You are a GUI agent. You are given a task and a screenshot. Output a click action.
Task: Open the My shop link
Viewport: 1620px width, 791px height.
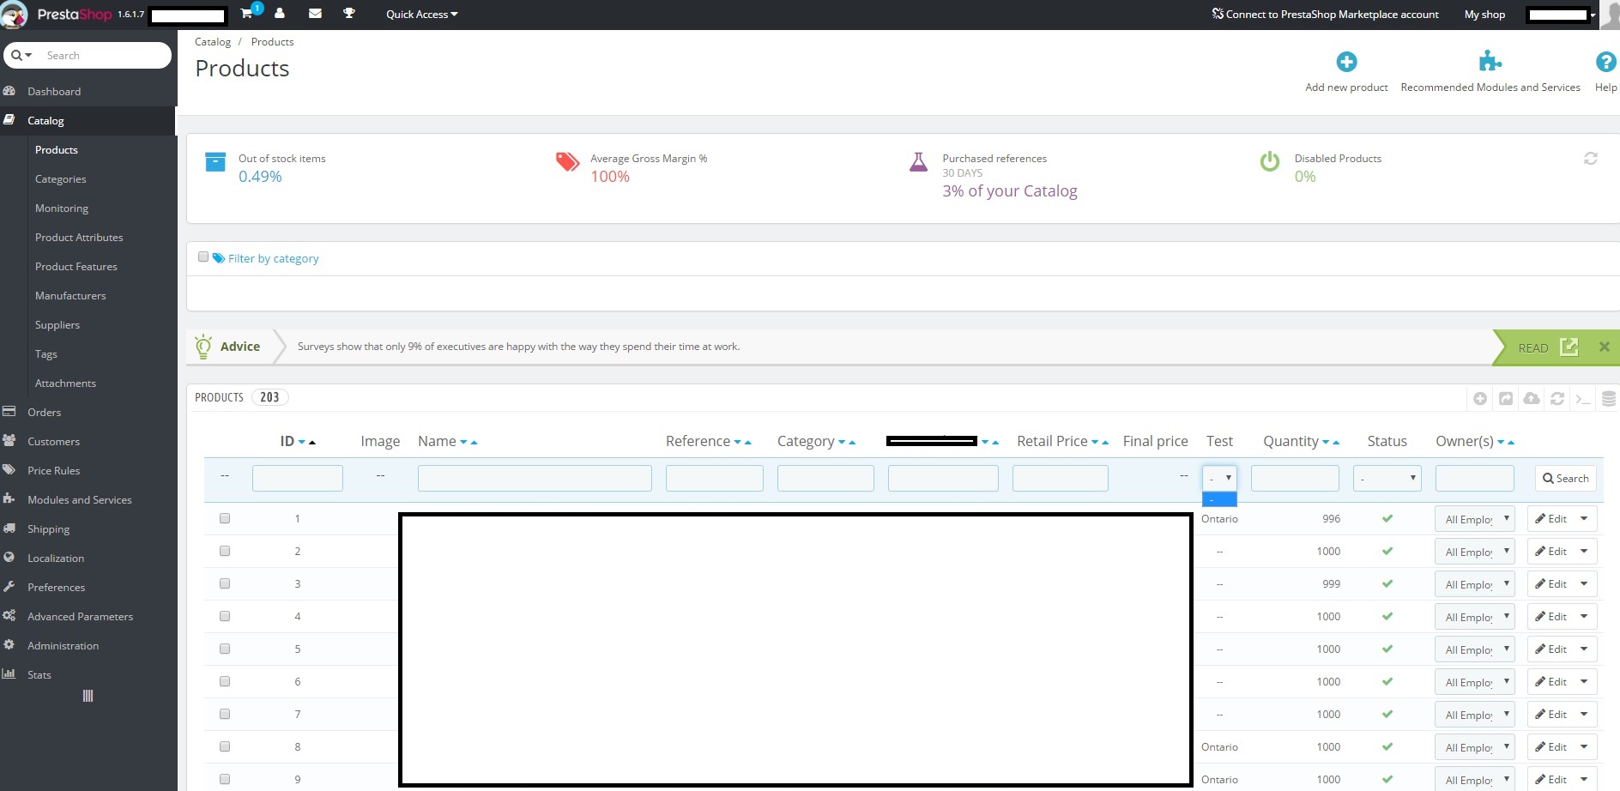[x=1484, y=14]
